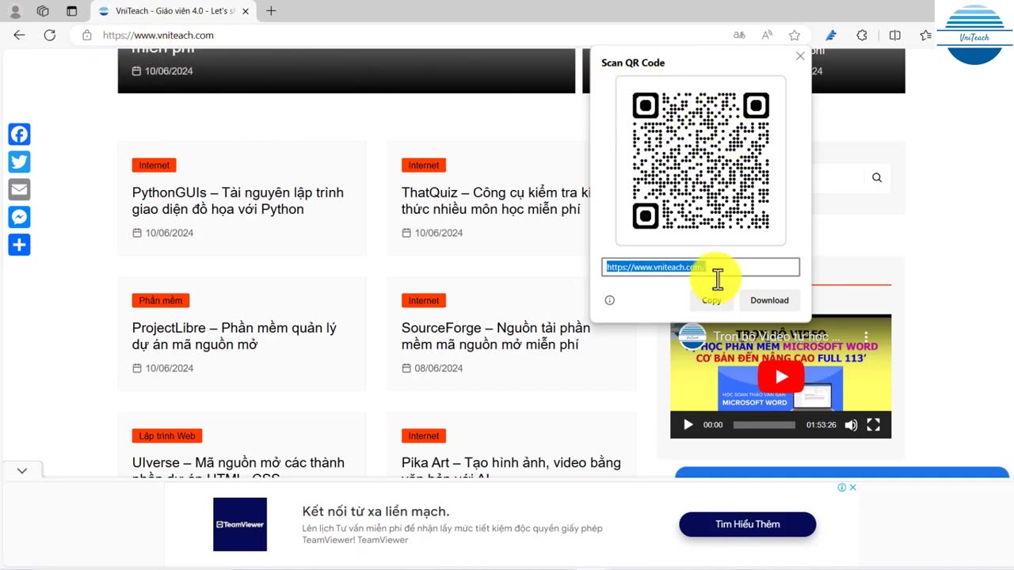Image resolution: width=1014 pixels, height=570 pixels.
Task: Collapse the bottom panel chevron
Action: 21,470
